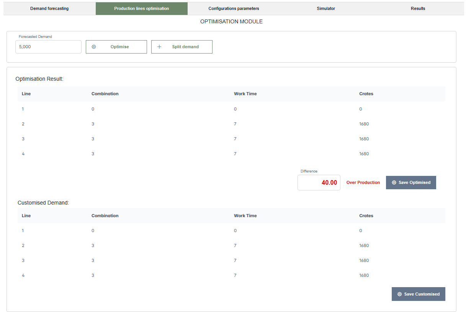Click the gear icon on the Optimise button
Viewport: 466px width, 312px height.
(94, 47)
